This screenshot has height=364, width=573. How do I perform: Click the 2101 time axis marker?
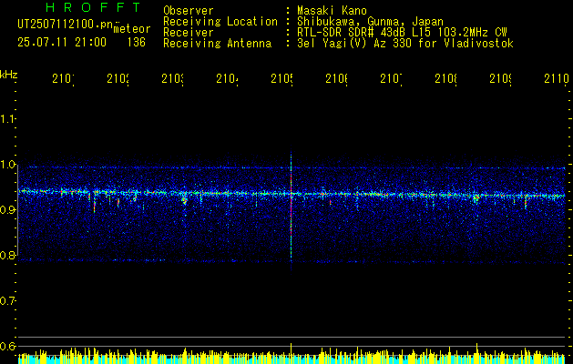(63, 78)
